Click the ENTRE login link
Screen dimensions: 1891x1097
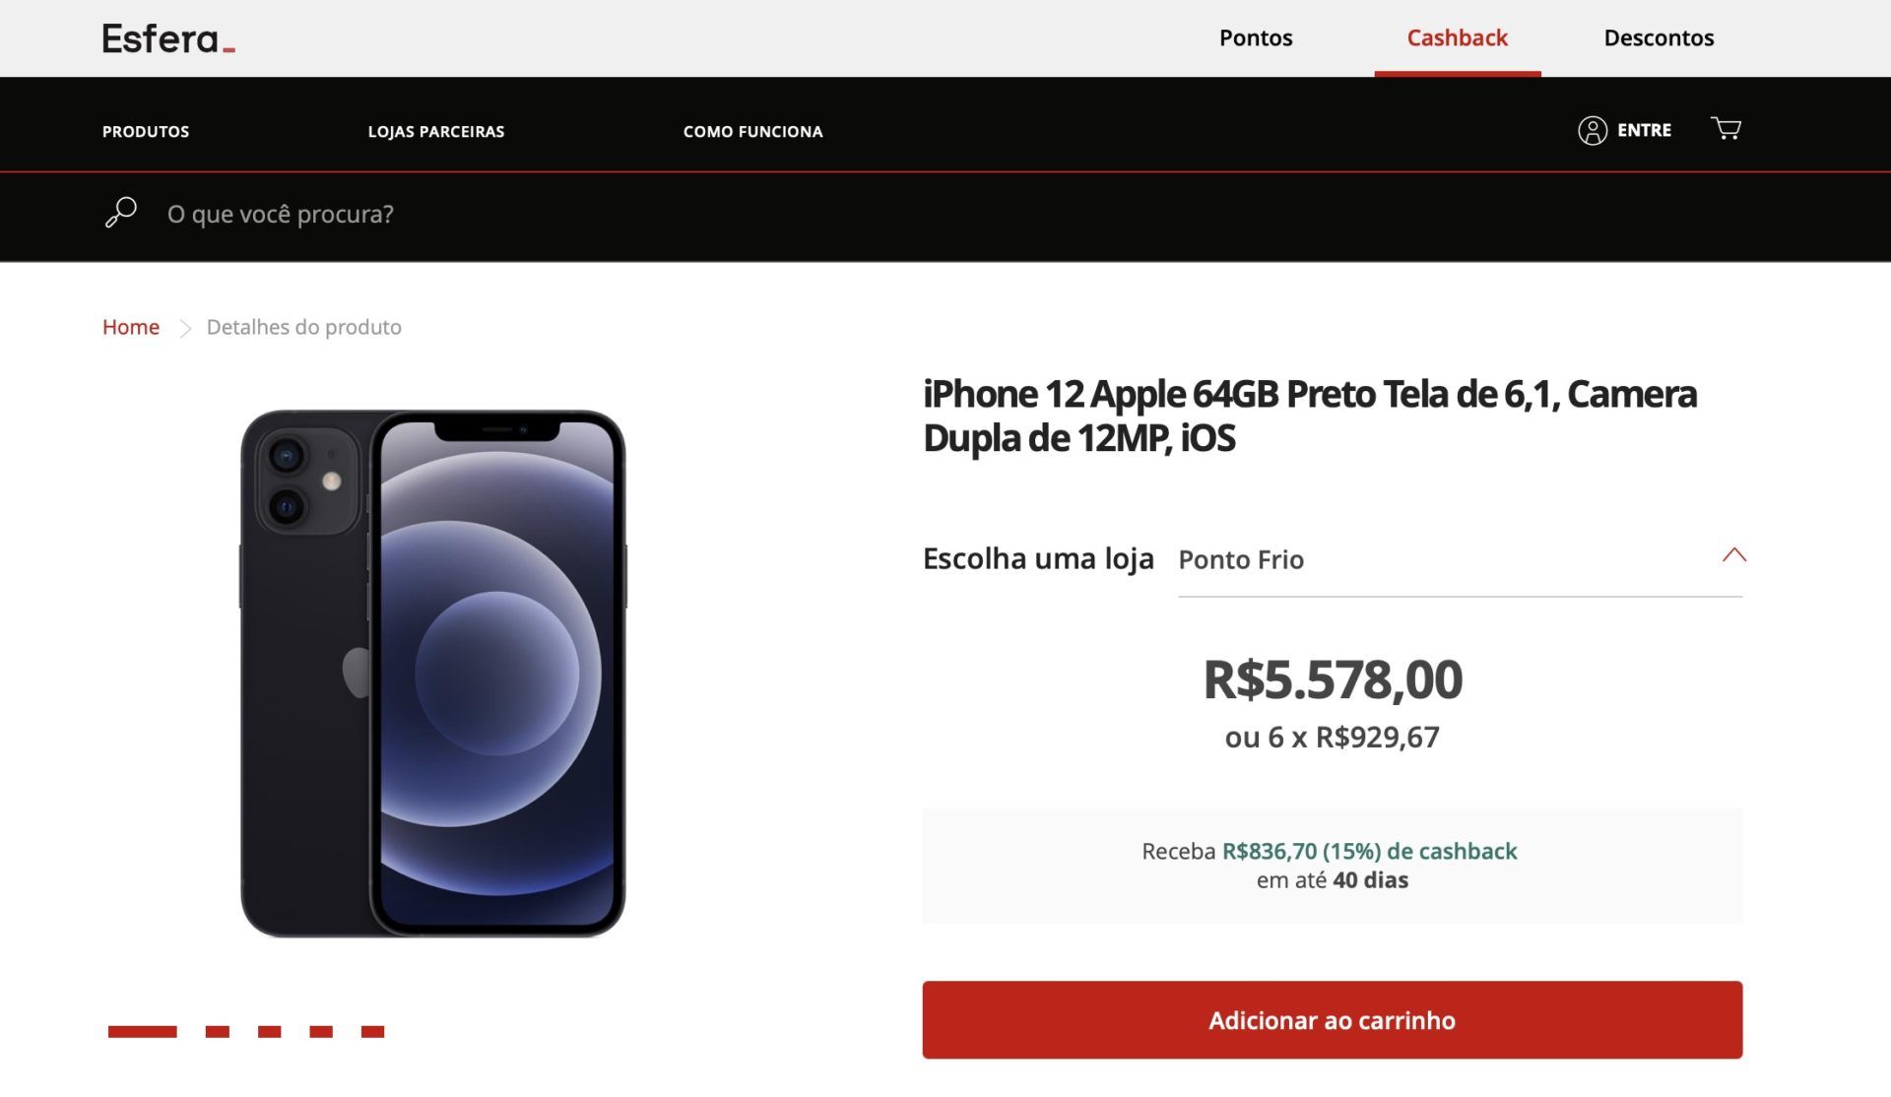point(1644,130)
